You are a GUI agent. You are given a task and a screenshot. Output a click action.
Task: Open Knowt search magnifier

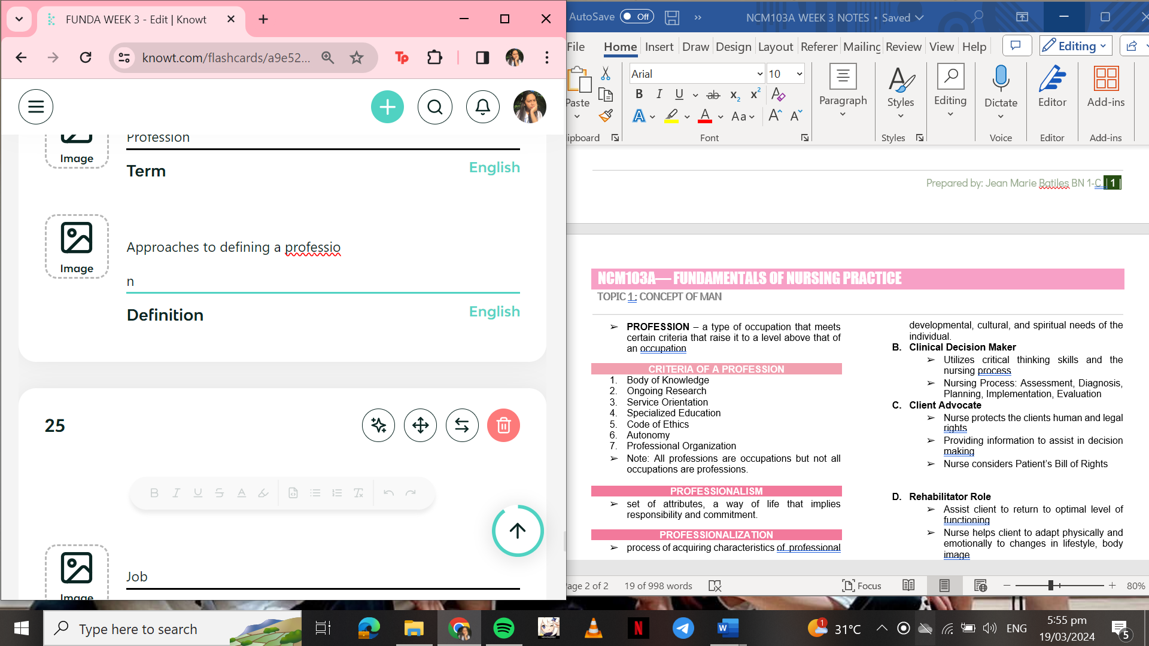[435, 107]
